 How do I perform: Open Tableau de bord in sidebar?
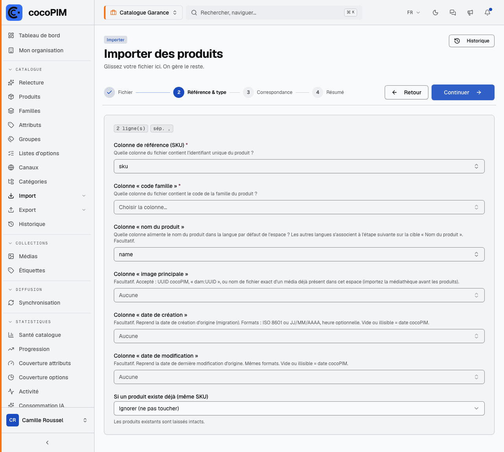[x=47, y=35]
